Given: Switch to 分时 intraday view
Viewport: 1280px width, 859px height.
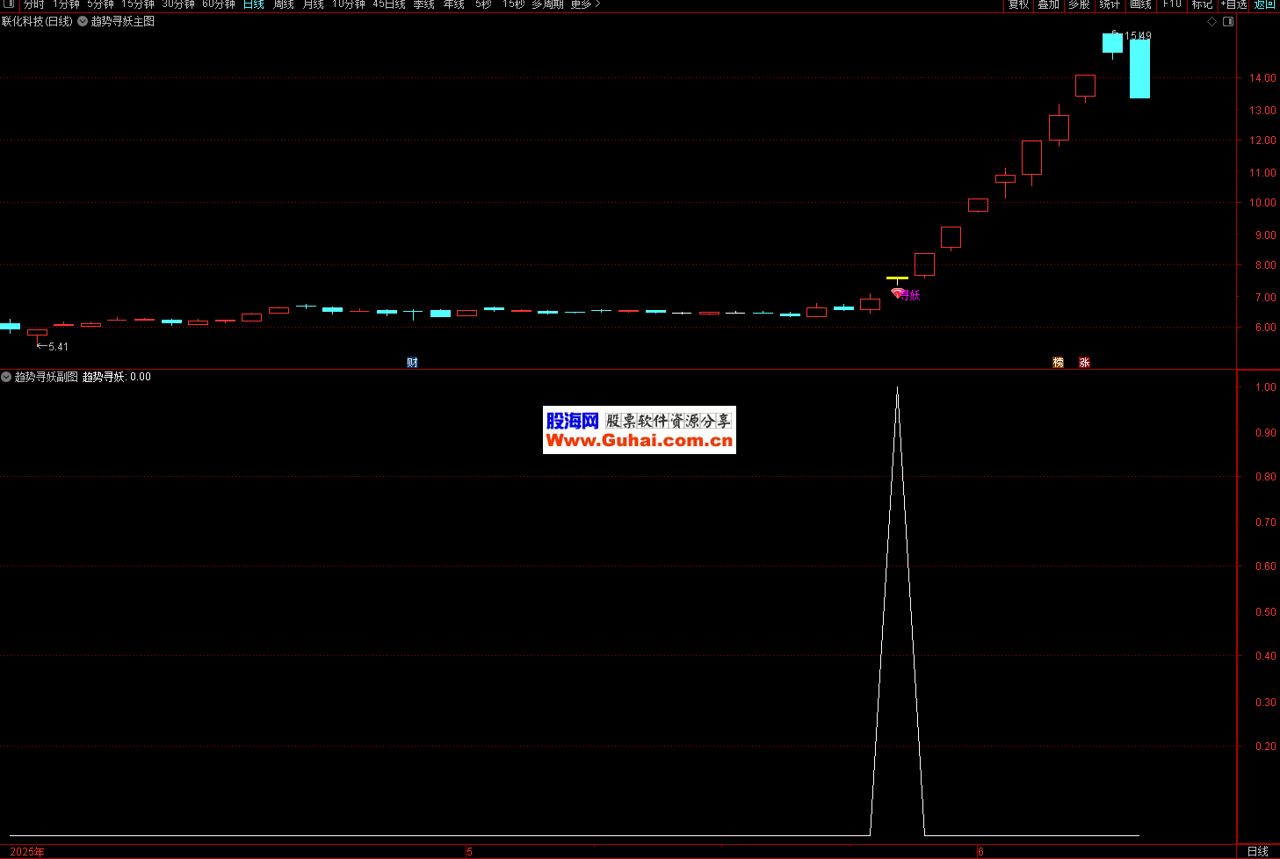Looking at the screenshot, I should click(x=33, y=4).
